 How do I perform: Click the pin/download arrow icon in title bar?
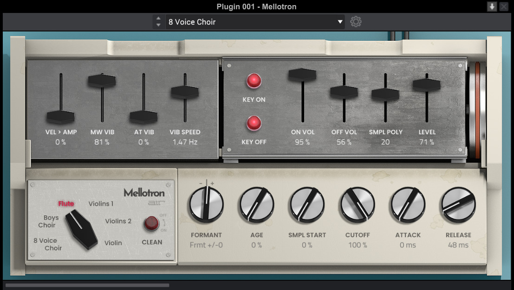click(492, 6)
